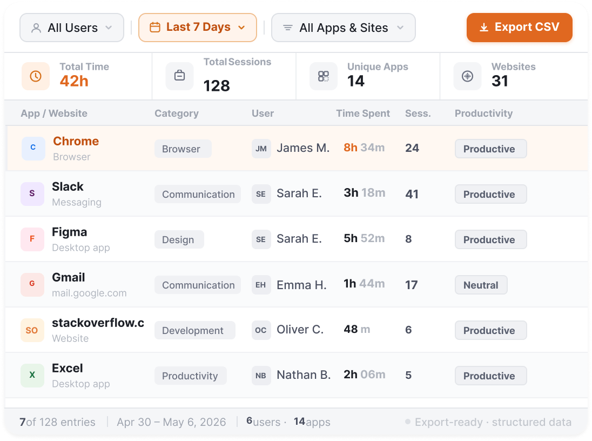This screenshot has height=441, width=592.
Task: Click the clock icon beside Total Time
Action: pos(36,76)
